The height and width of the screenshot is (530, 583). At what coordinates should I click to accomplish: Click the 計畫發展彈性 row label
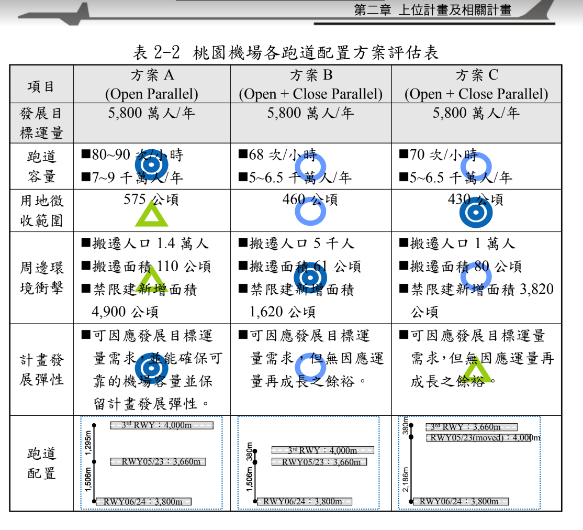[41, 370]
